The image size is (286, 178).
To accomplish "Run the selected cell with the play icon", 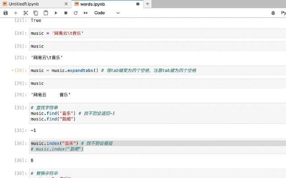I will [56, 13].
